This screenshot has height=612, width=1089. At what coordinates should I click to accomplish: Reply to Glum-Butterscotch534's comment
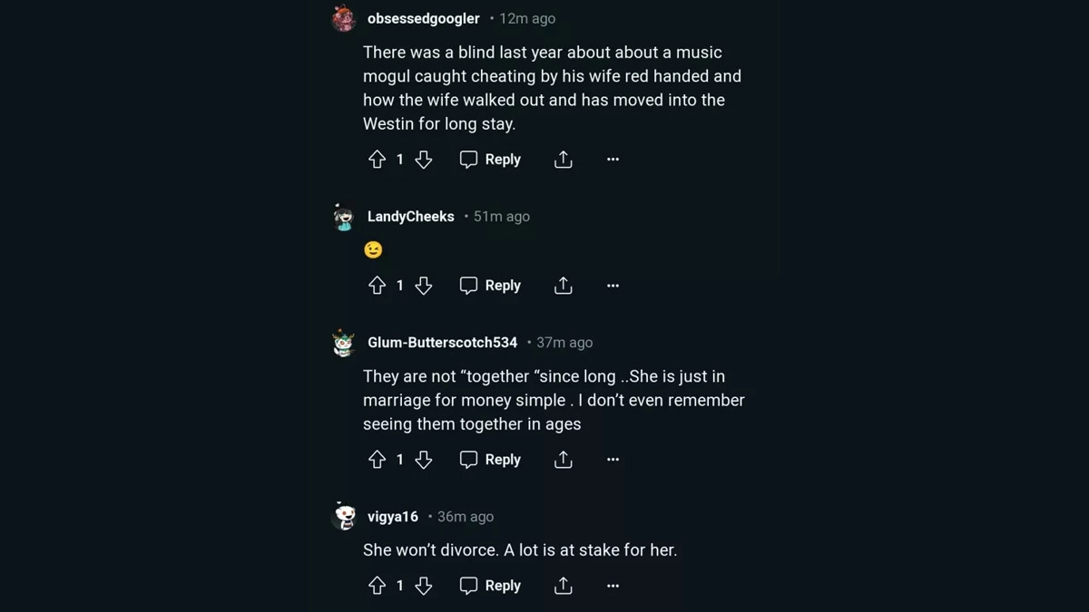point(490,460)
